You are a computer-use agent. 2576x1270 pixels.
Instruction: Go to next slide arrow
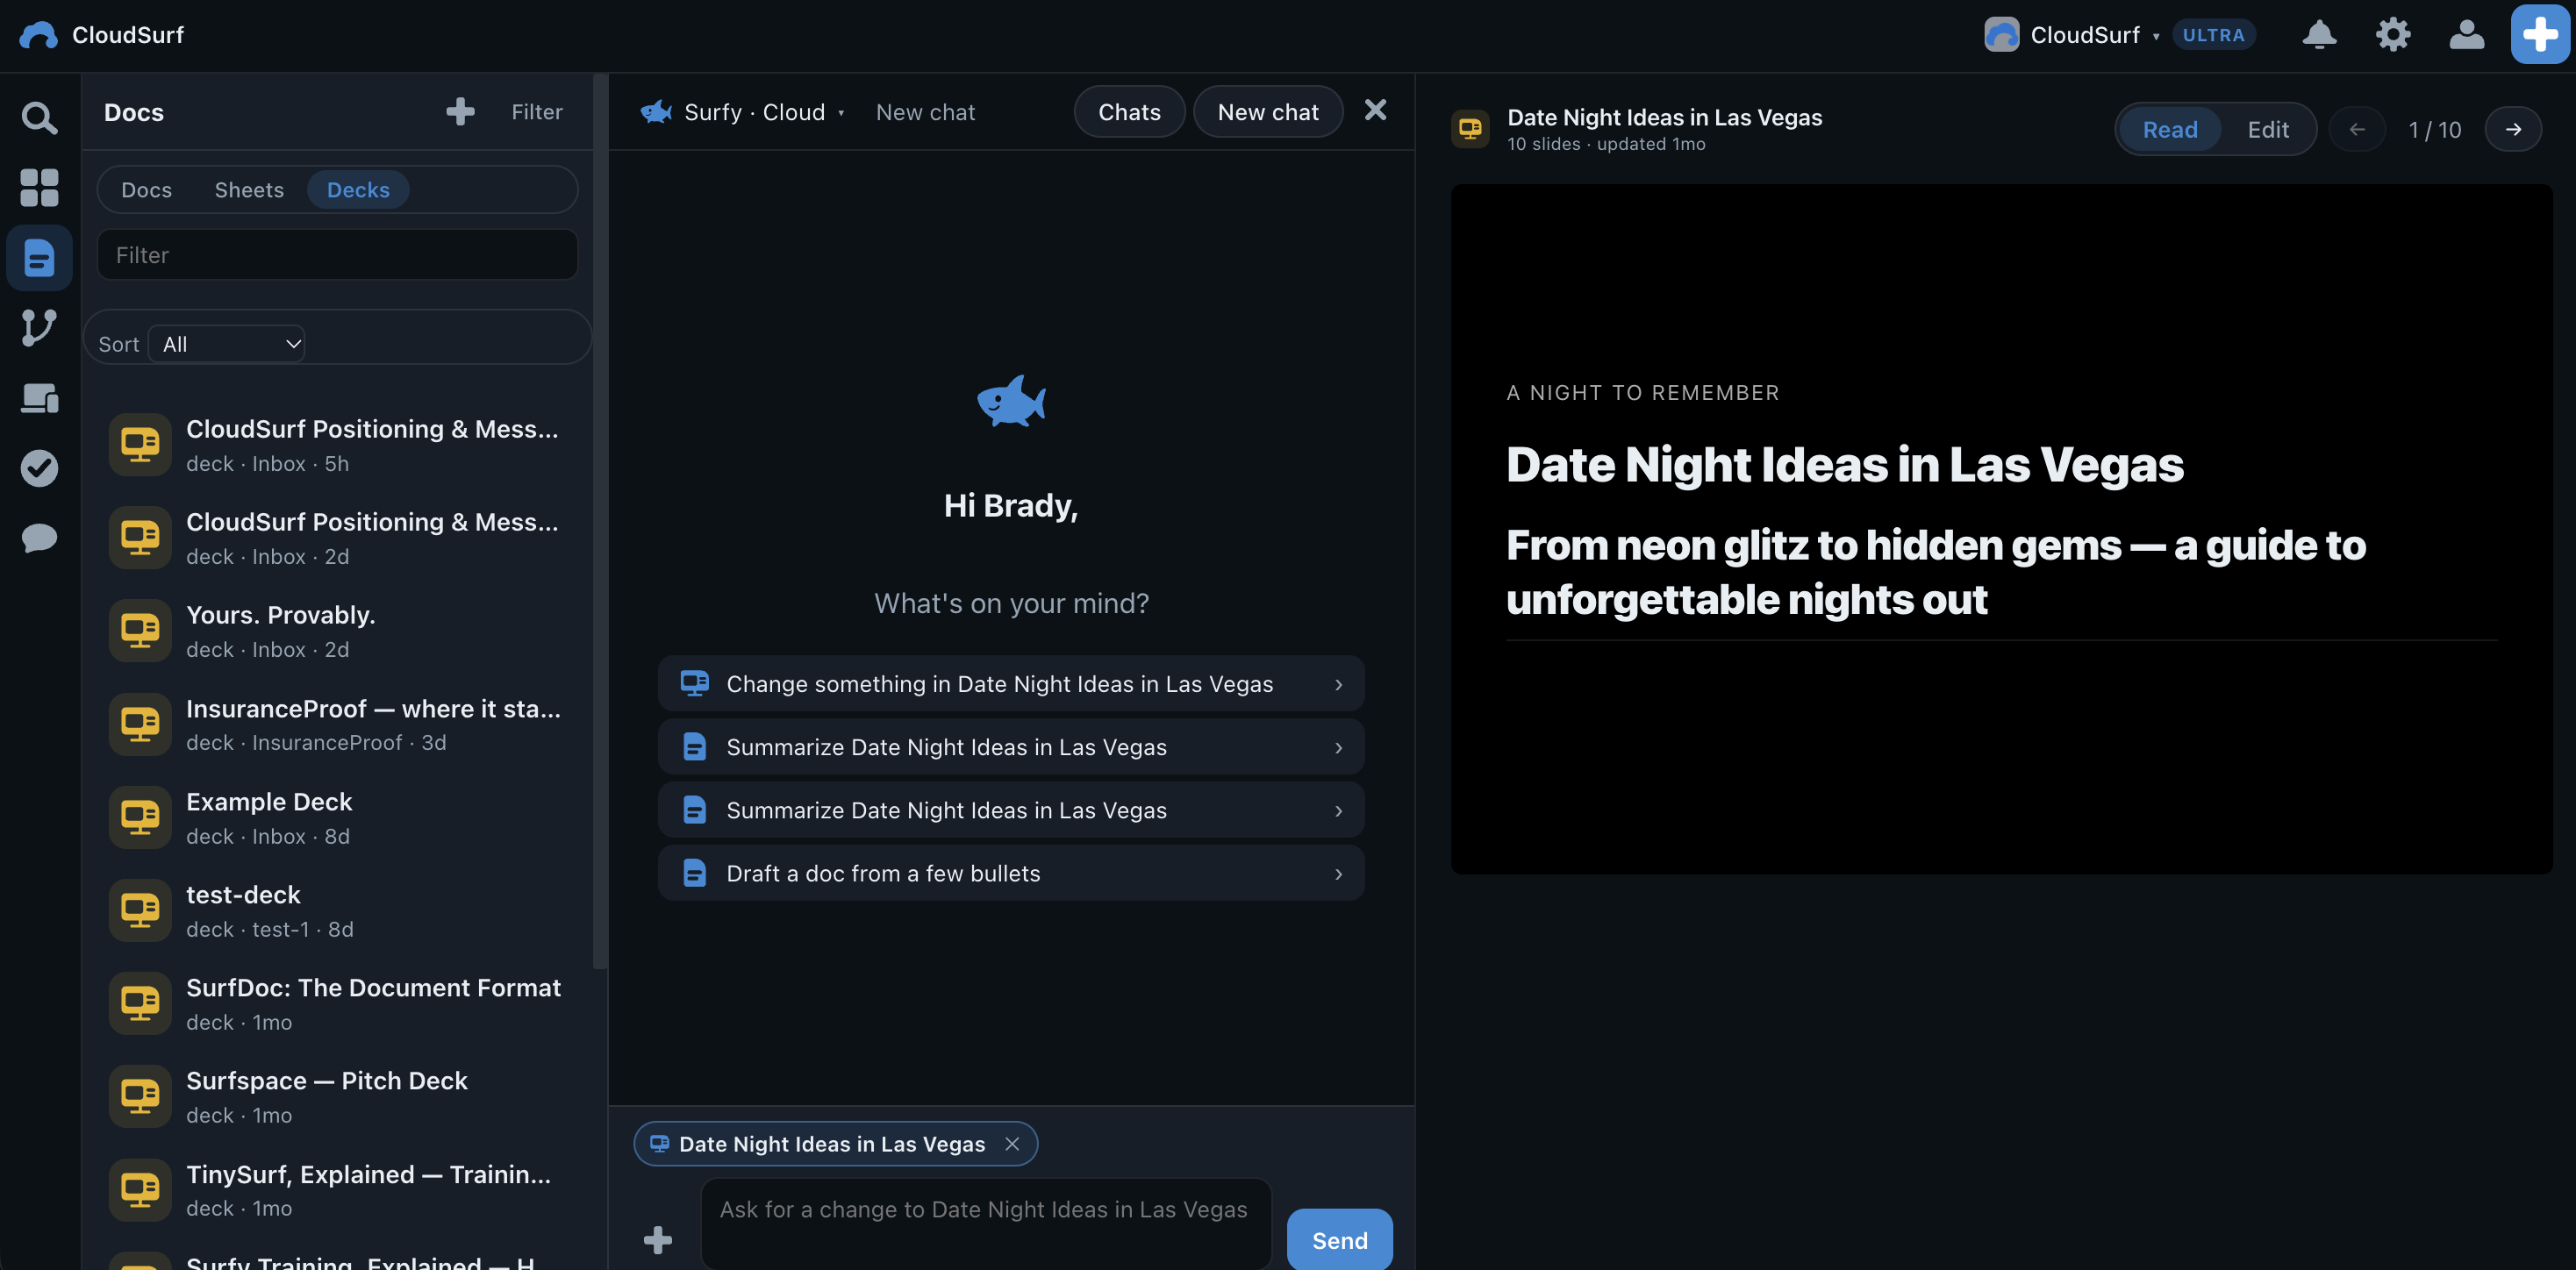(2513, 129)
